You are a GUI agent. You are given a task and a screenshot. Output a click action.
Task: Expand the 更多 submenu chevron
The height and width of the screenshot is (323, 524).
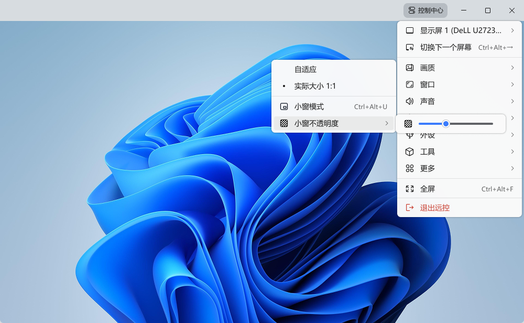(512, 168)
